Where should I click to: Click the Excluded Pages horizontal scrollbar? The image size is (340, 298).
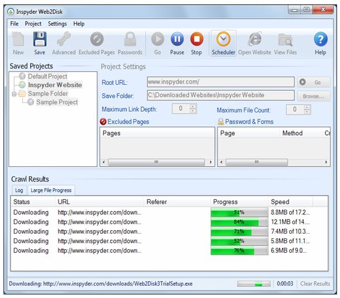(157, 162)
